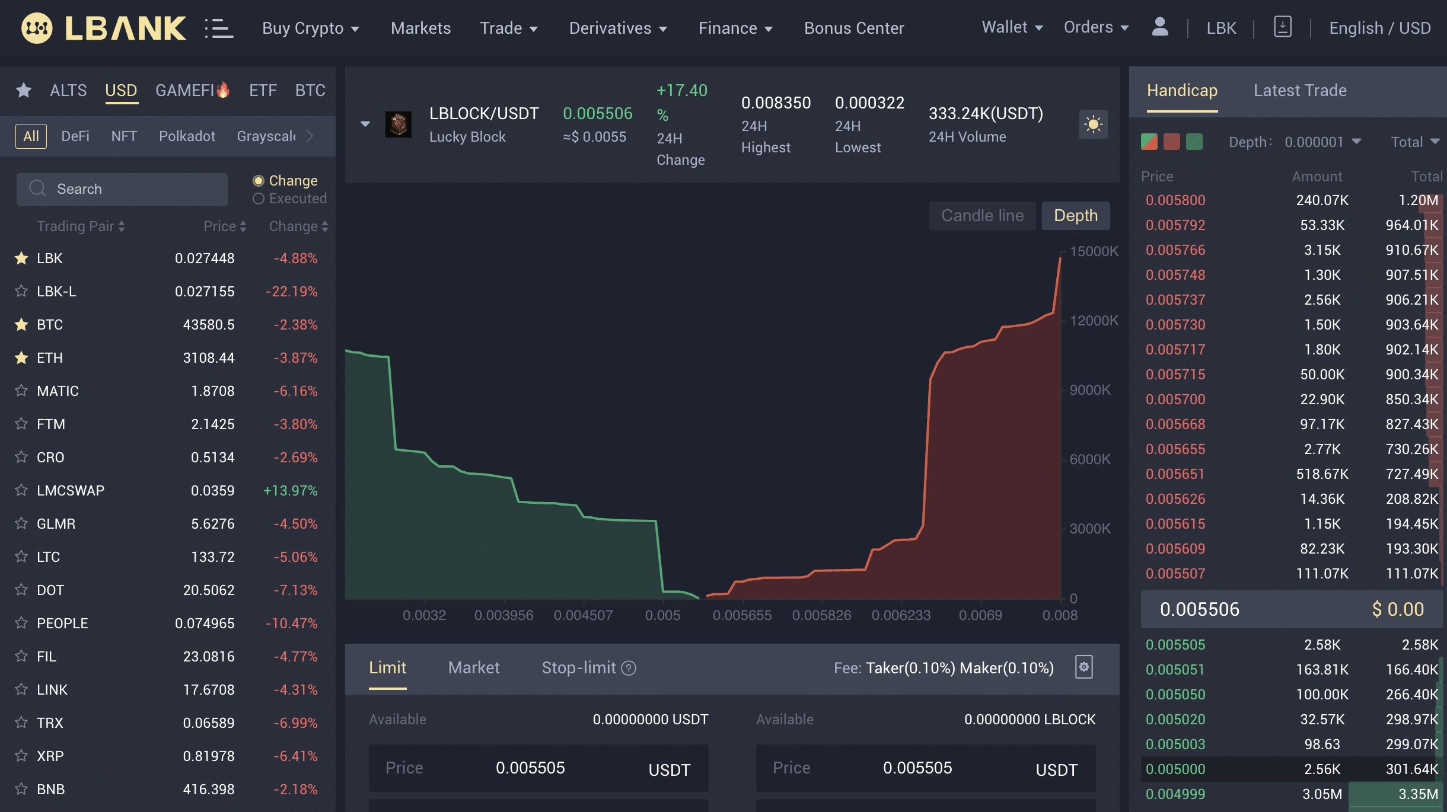Select the Change radio option

coord(259,180)
